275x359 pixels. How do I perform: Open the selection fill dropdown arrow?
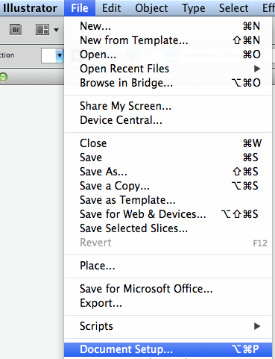point(60,55)
